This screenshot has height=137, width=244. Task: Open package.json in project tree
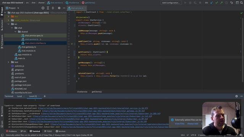tap(20, 81)
